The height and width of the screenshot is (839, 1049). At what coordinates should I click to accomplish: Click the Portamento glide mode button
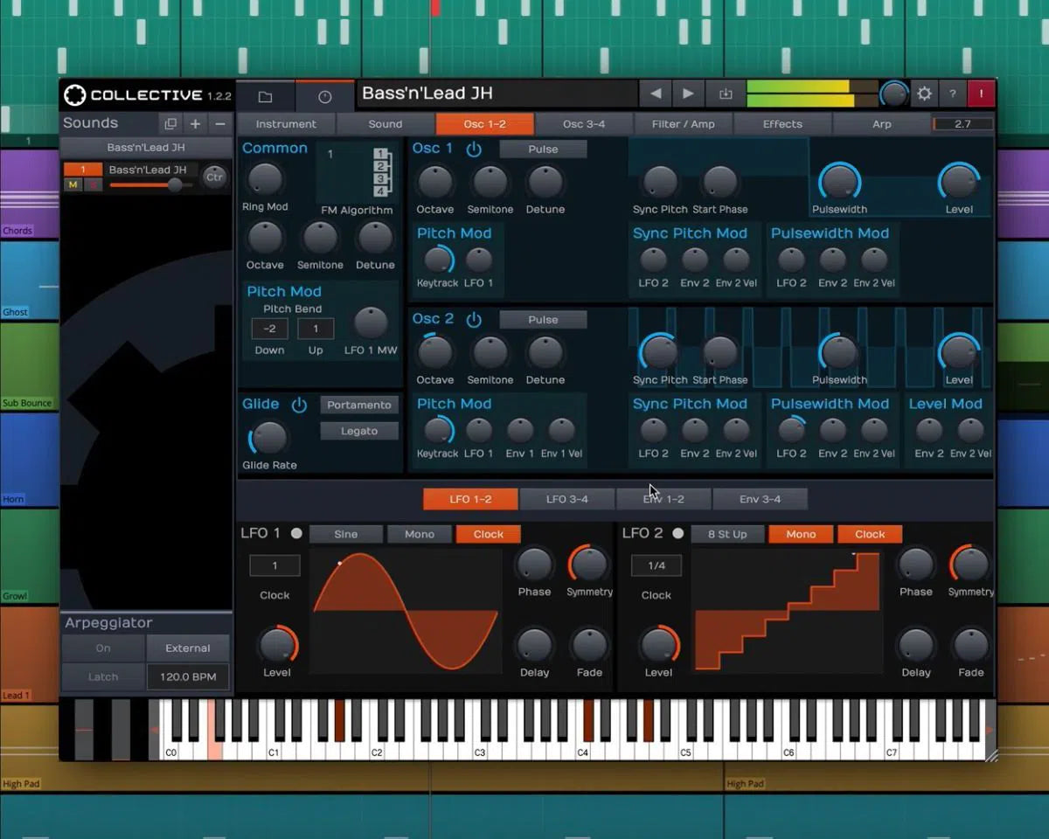[358, 405]
